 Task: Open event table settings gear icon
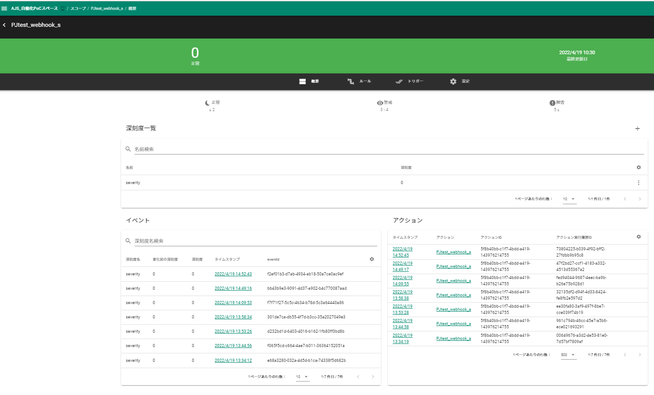[372, 259]
